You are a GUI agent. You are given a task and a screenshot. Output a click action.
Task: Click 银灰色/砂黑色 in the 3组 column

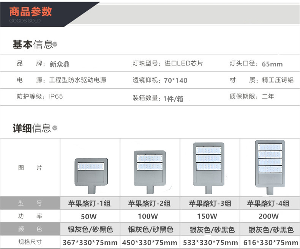[x=212, y=230]
